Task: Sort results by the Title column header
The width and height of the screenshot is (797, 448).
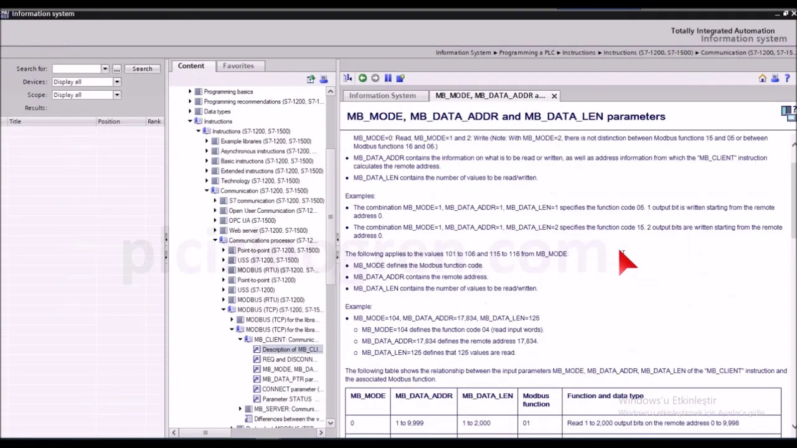Action: pyautogui.click(x=49, y=121)
